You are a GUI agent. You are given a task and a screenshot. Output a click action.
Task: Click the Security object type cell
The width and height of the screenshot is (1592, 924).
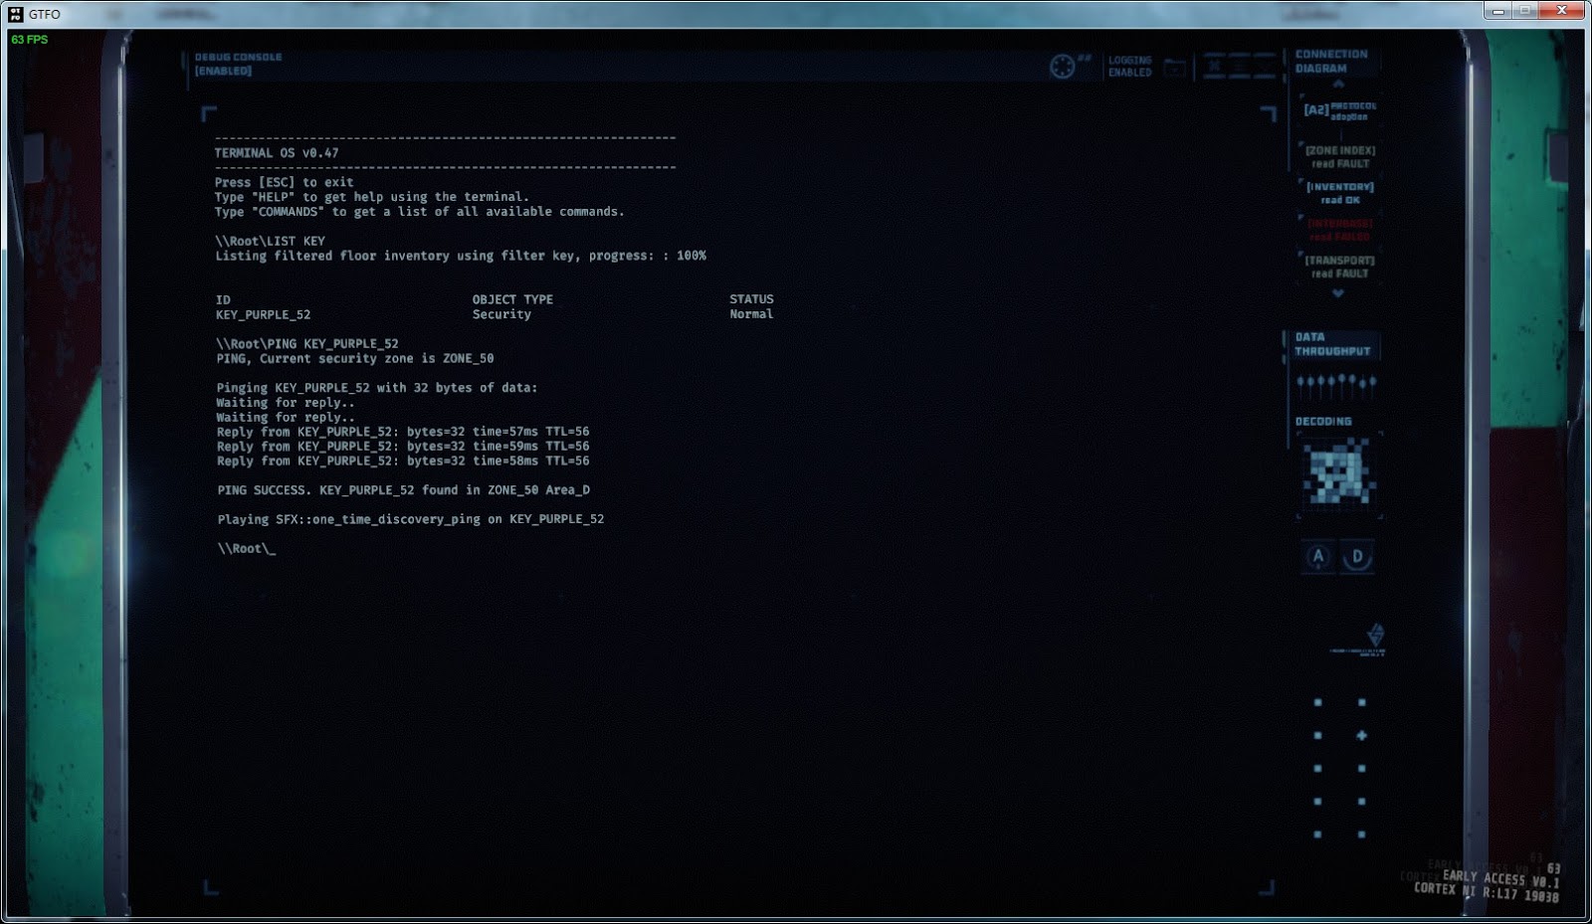tap(501, 314)
